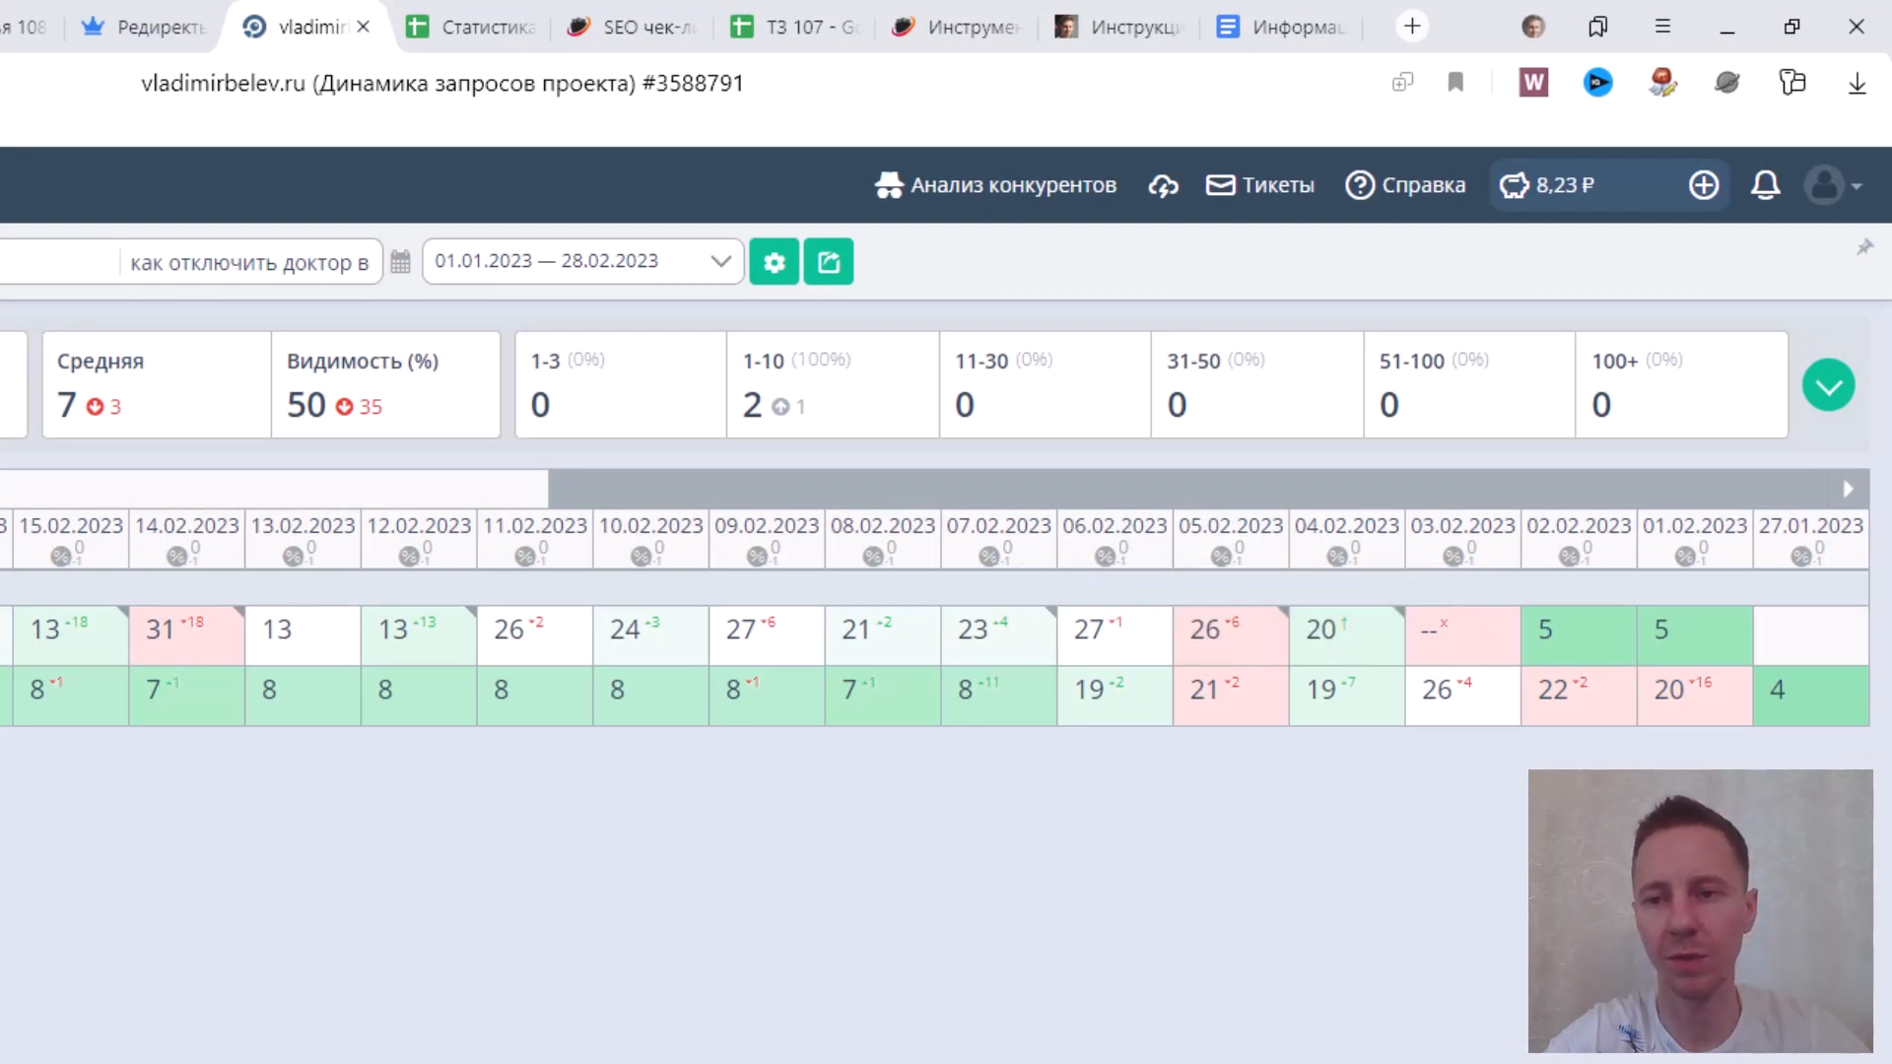1892x1064 pixels.
Task: Expand summary panel with green chevron button
Action: tap(1828, 385)
